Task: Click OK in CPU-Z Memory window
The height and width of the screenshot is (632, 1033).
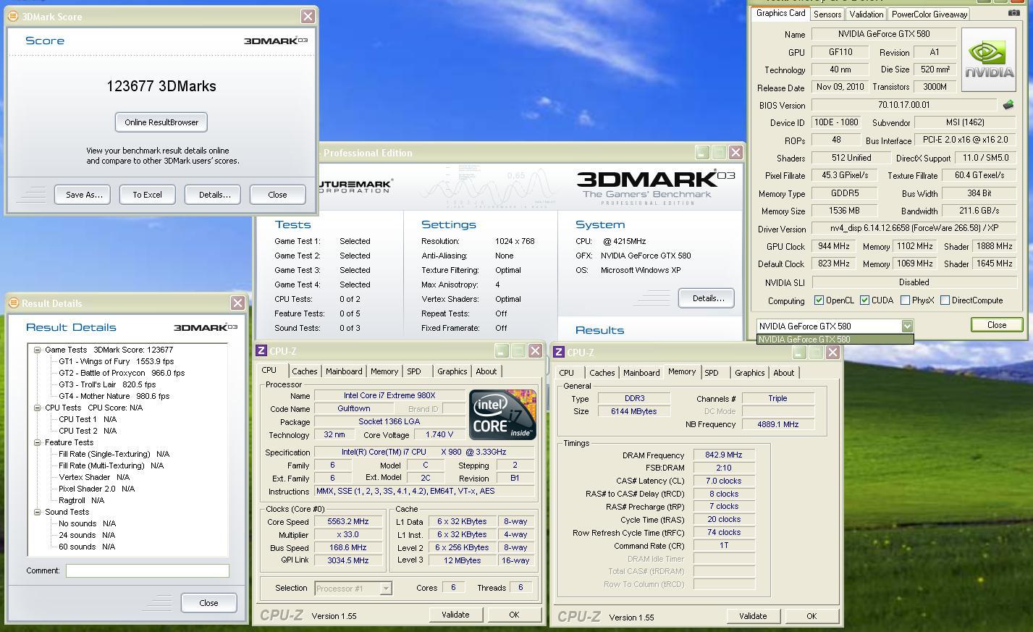Action: coord(811,616)
